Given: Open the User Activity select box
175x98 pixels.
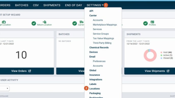Looking at the screenshot, I should [x=5, y=88].
